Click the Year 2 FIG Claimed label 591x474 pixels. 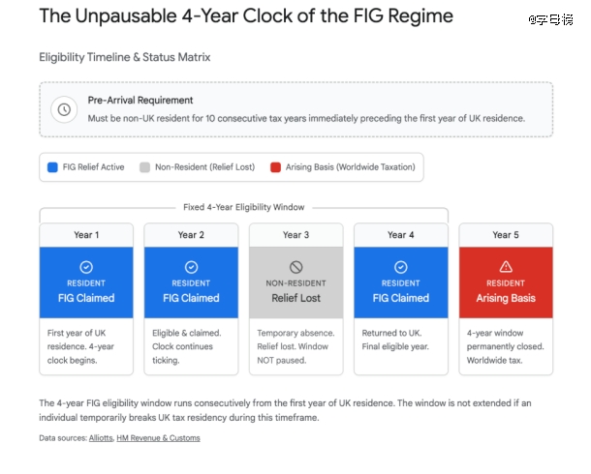pos(191,298)
